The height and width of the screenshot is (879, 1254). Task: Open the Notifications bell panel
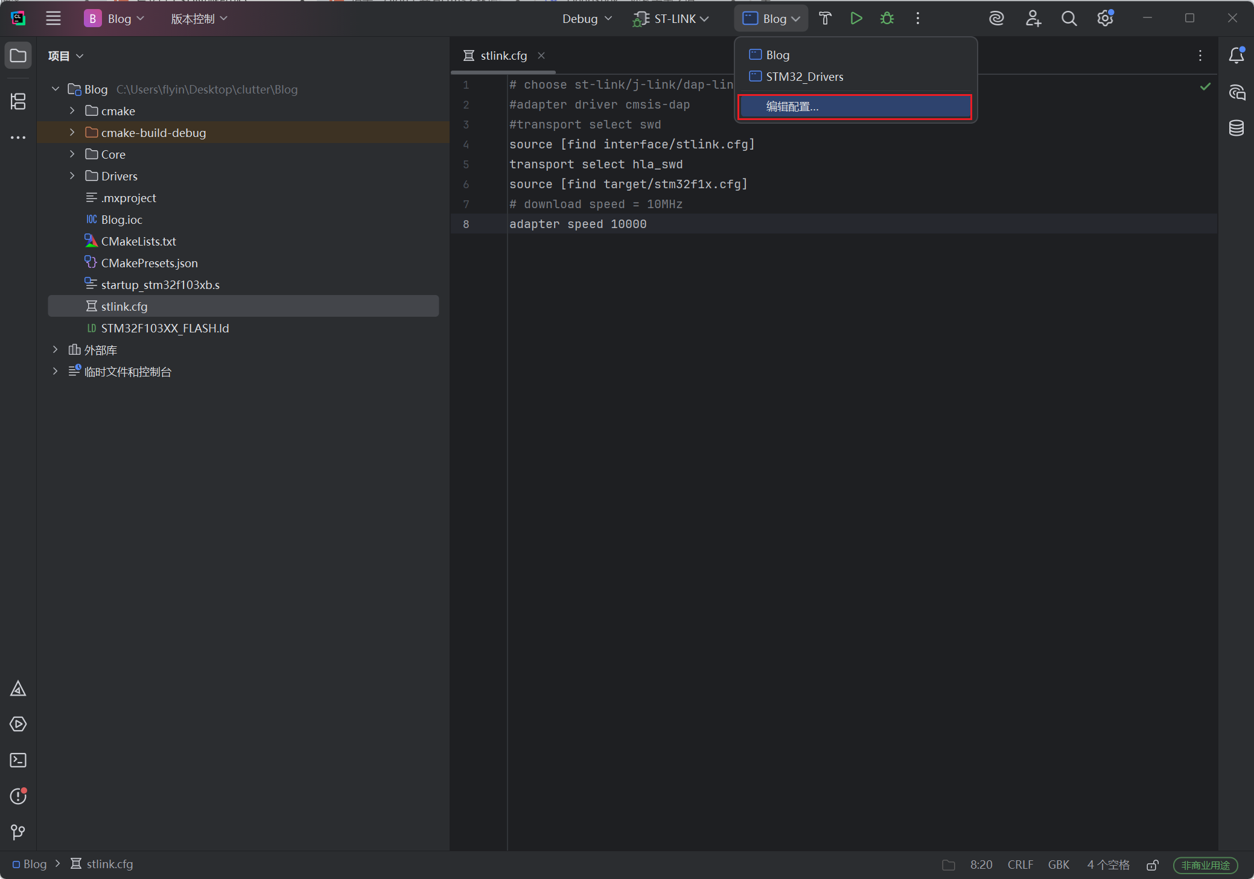(1236, 56)
